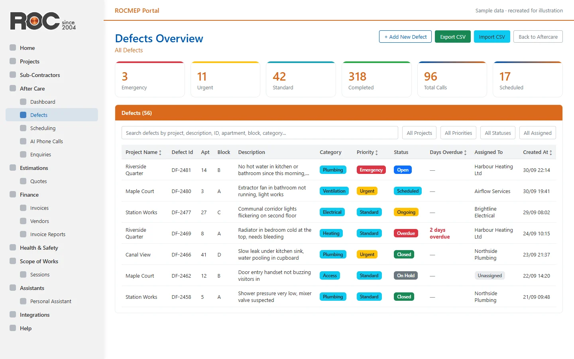Viewport: 574px width, 359px height.
Task: Click the Import CSV button
Action: point(492,37)
